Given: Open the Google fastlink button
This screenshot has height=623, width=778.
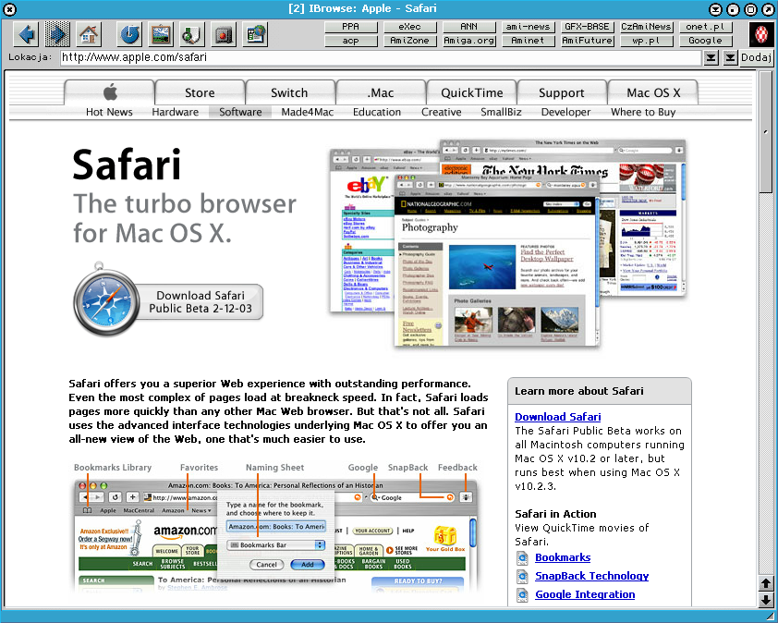Looking at the screenshot, I should coord(706,41).
